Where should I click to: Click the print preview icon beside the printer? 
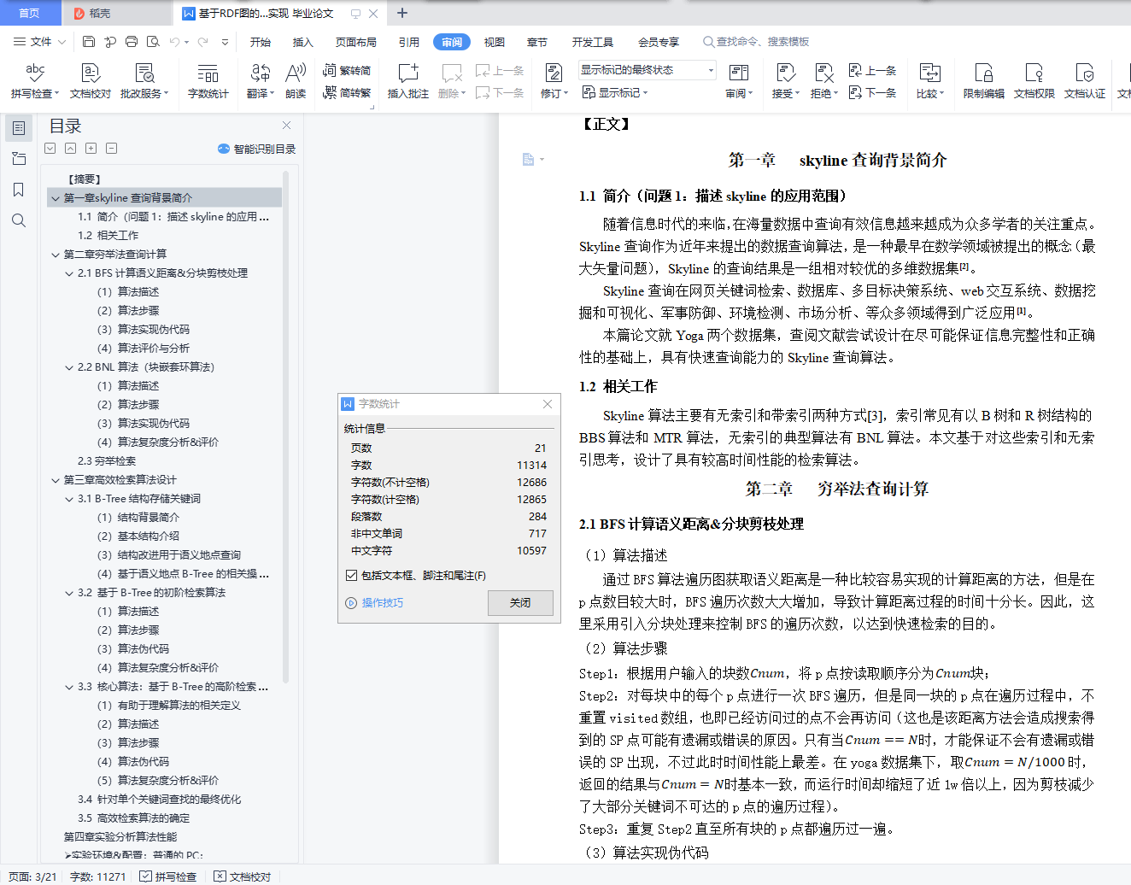[x=153, y=42]
